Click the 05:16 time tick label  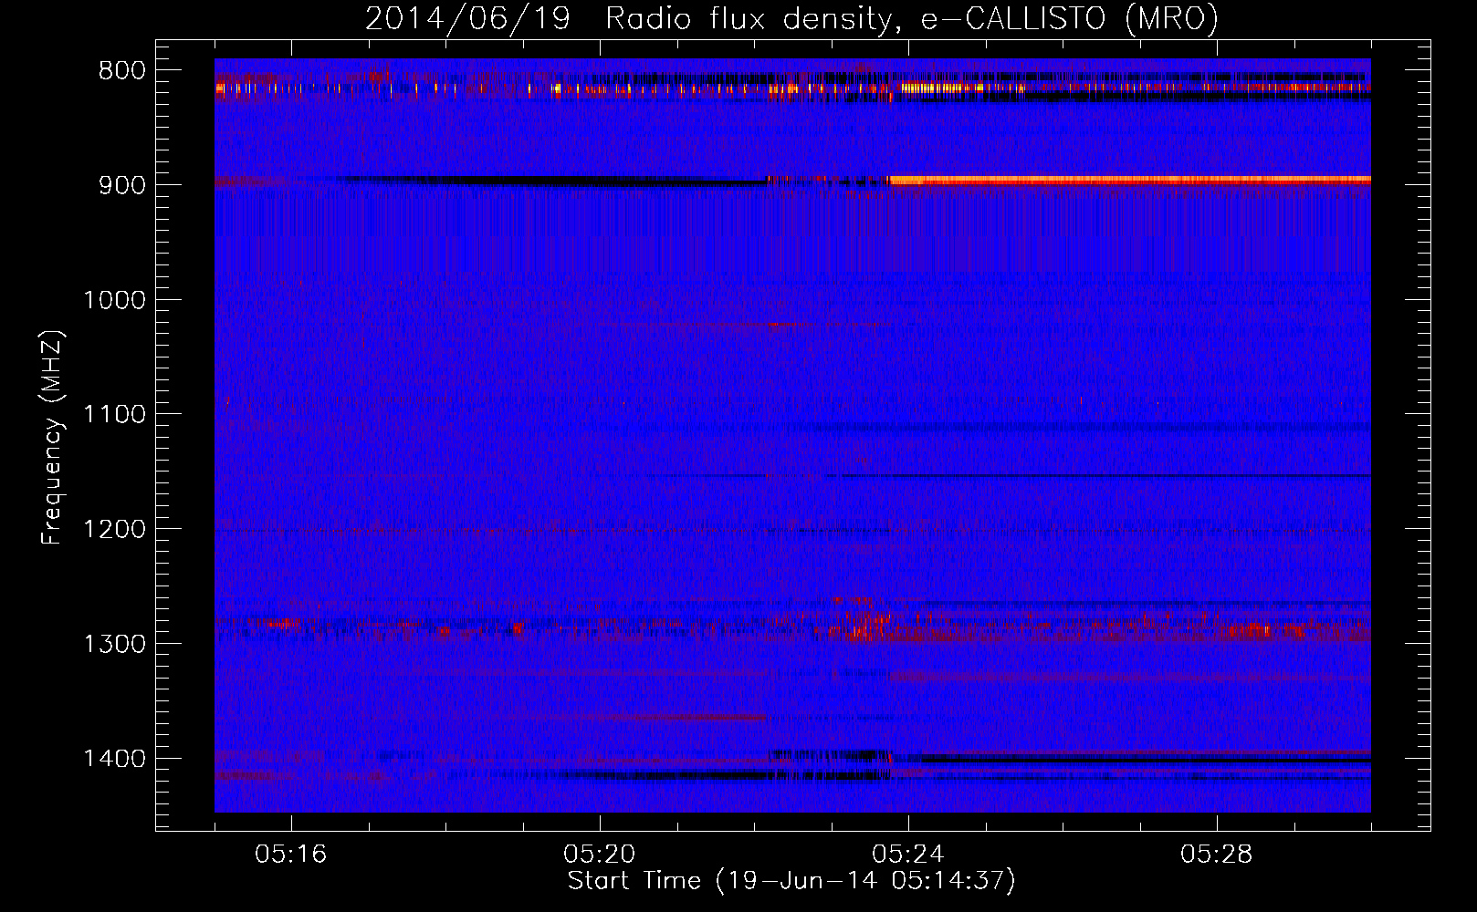tap(291, 855)
